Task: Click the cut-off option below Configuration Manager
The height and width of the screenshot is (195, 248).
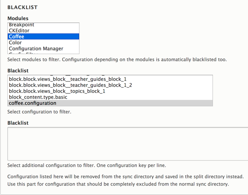Action: (22, 53)
